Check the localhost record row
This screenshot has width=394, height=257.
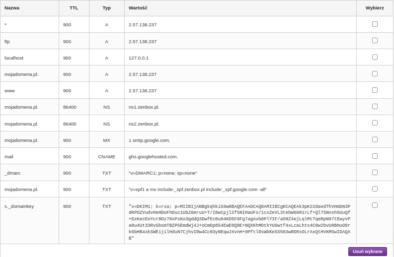point(375,57)
